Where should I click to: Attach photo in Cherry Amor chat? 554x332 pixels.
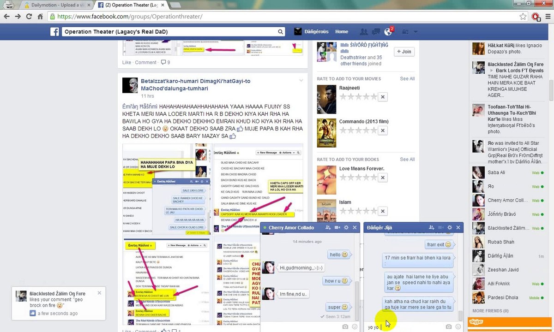pyautogui.click(x=345, y=327)
